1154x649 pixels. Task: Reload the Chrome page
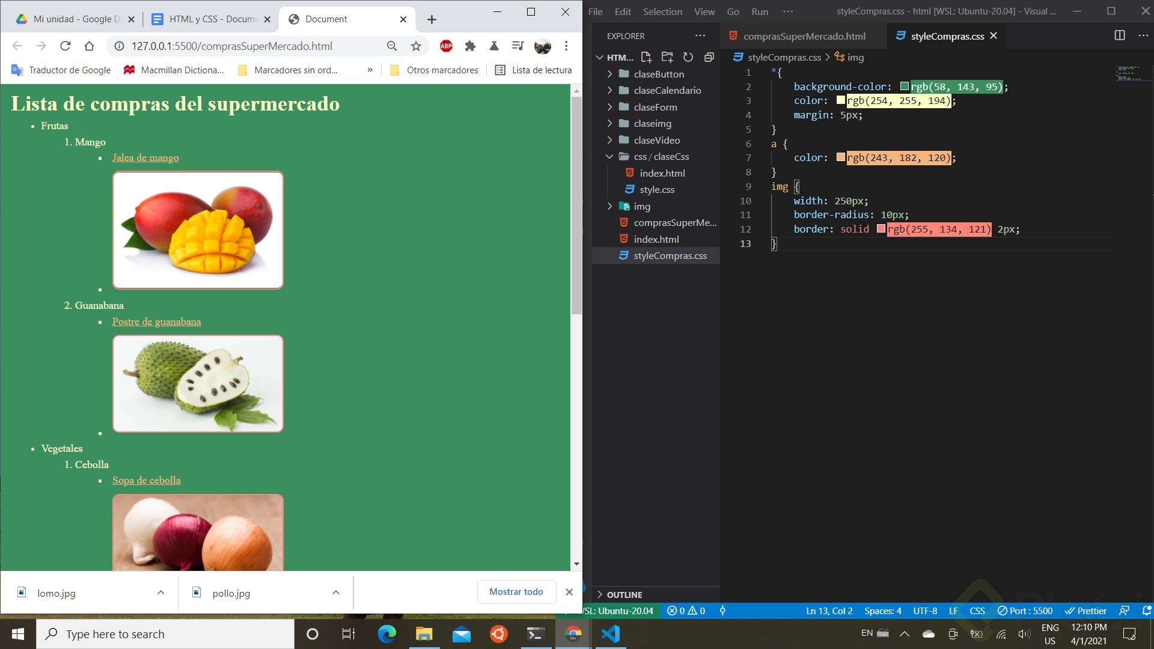[66, 46]
